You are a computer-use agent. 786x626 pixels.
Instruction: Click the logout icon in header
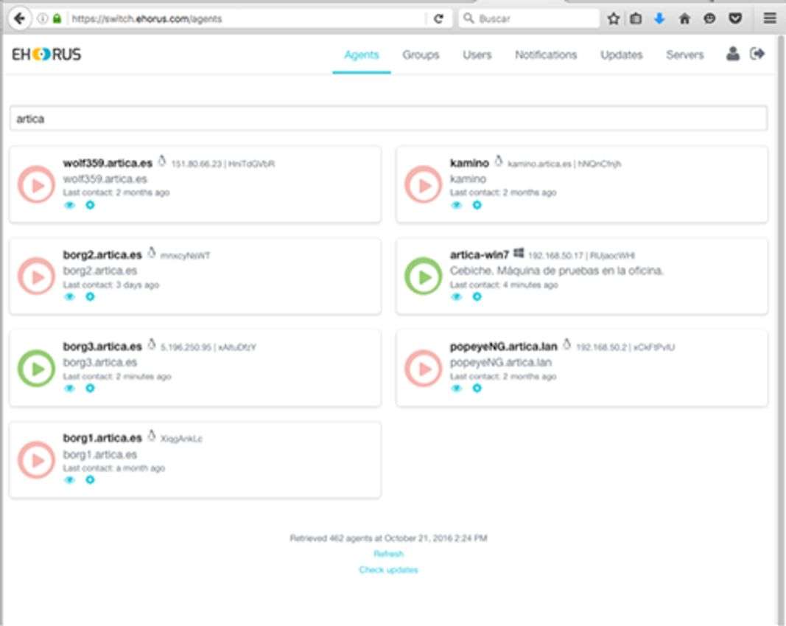[x=757, y=54]
